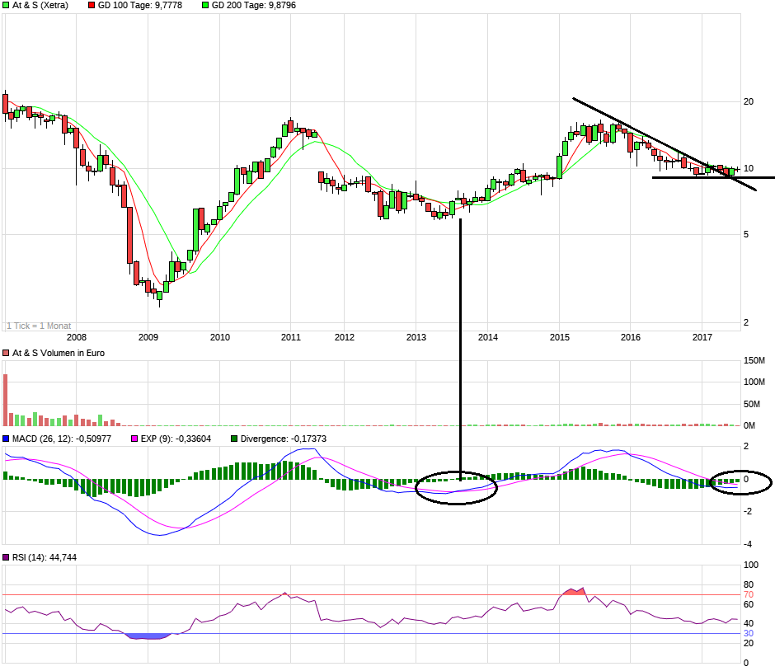Image resolution: width=775 pixels, height=671 pixels.
Task: Click the purple RSI (14) legend swatch
Action: click(x=6, y=557)
